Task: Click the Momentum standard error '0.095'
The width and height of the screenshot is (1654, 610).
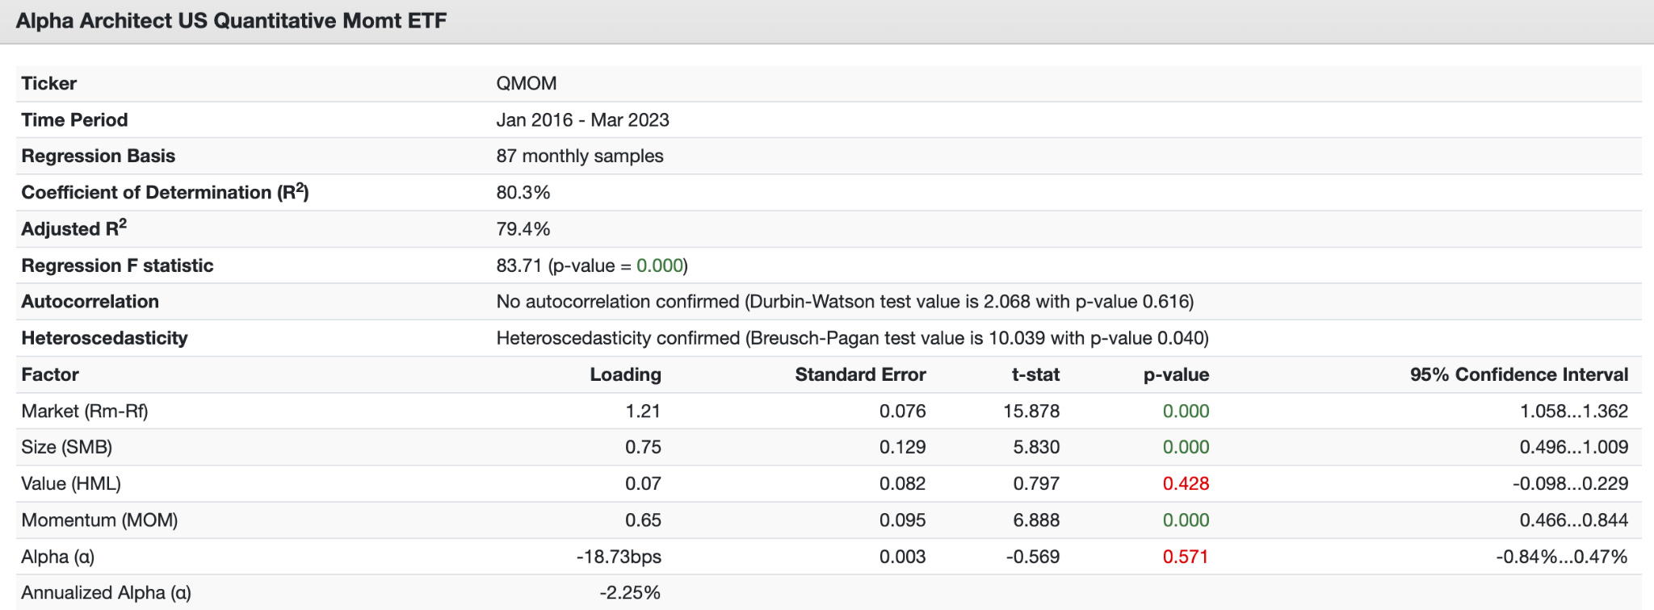Action: (x=902, y=520)
